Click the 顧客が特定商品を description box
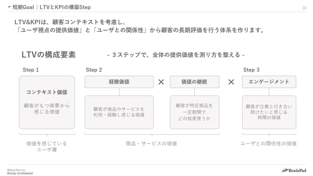313x176 pixels. tap(194, 112)
